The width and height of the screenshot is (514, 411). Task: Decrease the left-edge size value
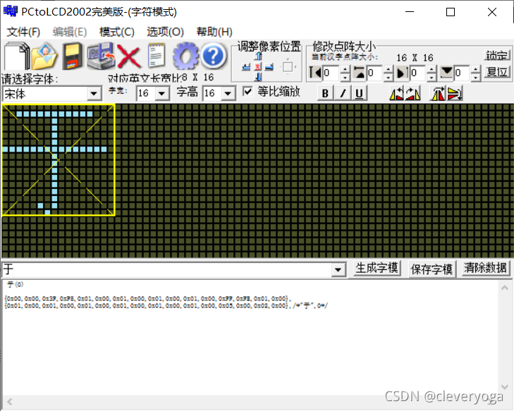345,78
